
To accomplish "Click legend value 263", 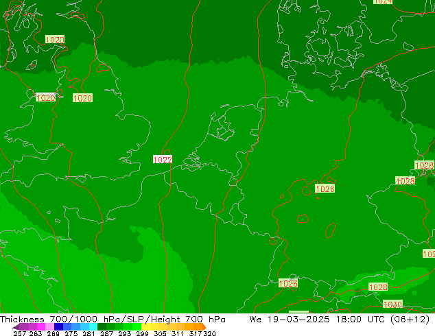I will point(36,333).
